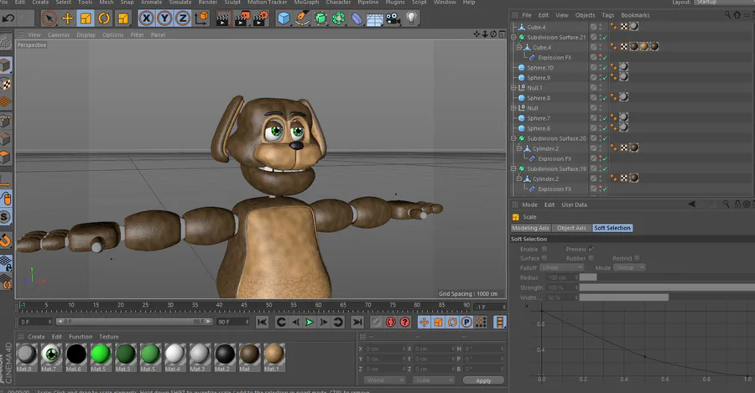
Task: Toggle Enable checkbox in Soft Selection
Action: pyautogui.click(x=544, y=249)
